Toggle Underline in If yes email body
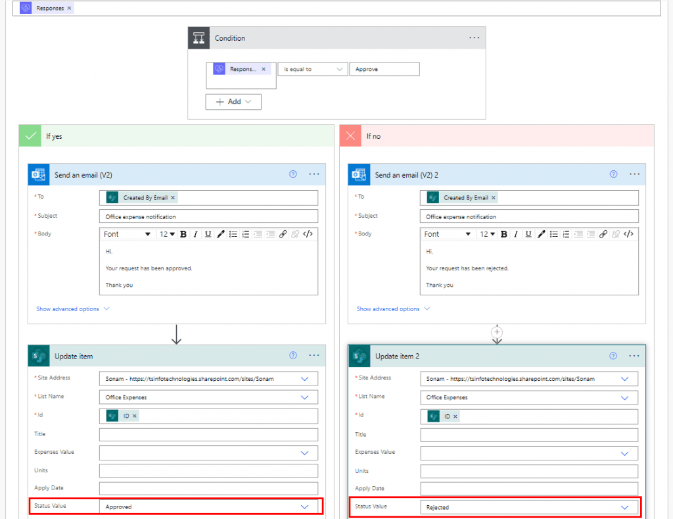Viewport: 673px width, 519px height. (208, 234)
